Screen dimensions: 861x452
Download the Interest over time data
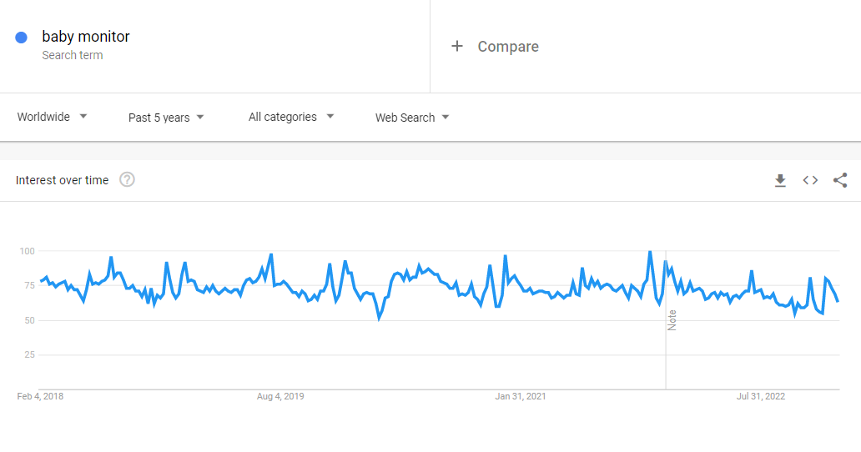click(780, 180)
